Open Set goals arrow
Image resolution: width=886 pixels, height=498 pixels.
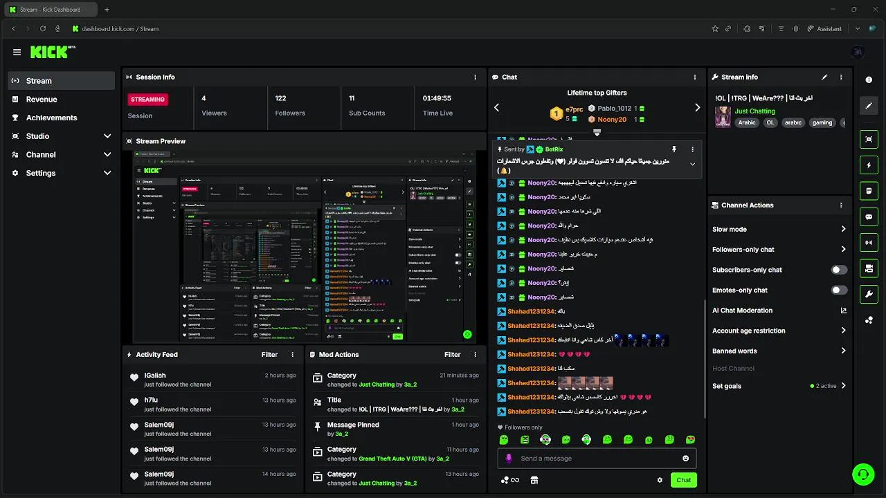coord(843,386)
